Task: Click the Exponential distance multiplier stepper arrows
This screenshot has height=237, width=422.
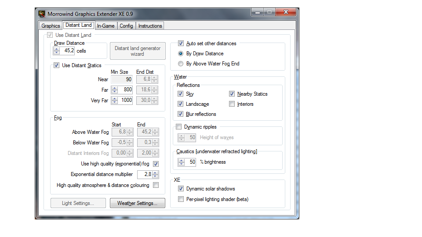Action: [x=155, y=174]
